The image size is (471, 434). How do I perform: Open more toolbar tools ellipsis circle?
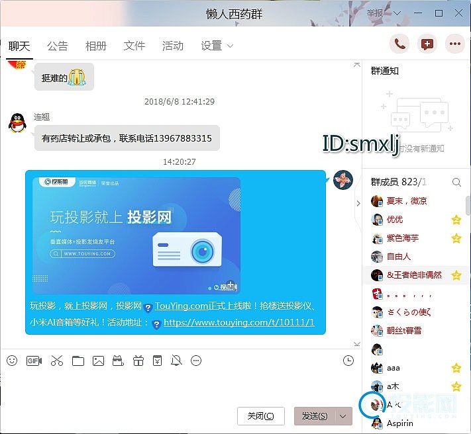(x=196, y=361)
